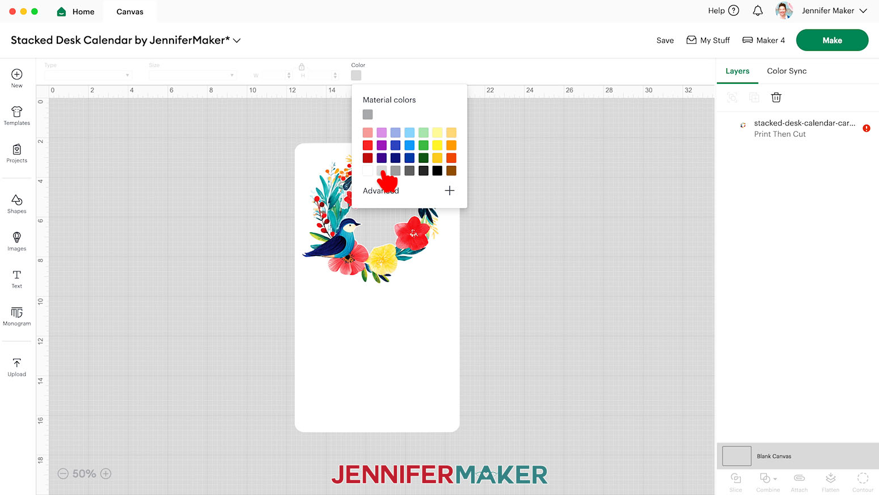Click the red warning icon on the layer
Image resolution: width=879 pixels, height=495 pixels.
(x=867, y=128)
